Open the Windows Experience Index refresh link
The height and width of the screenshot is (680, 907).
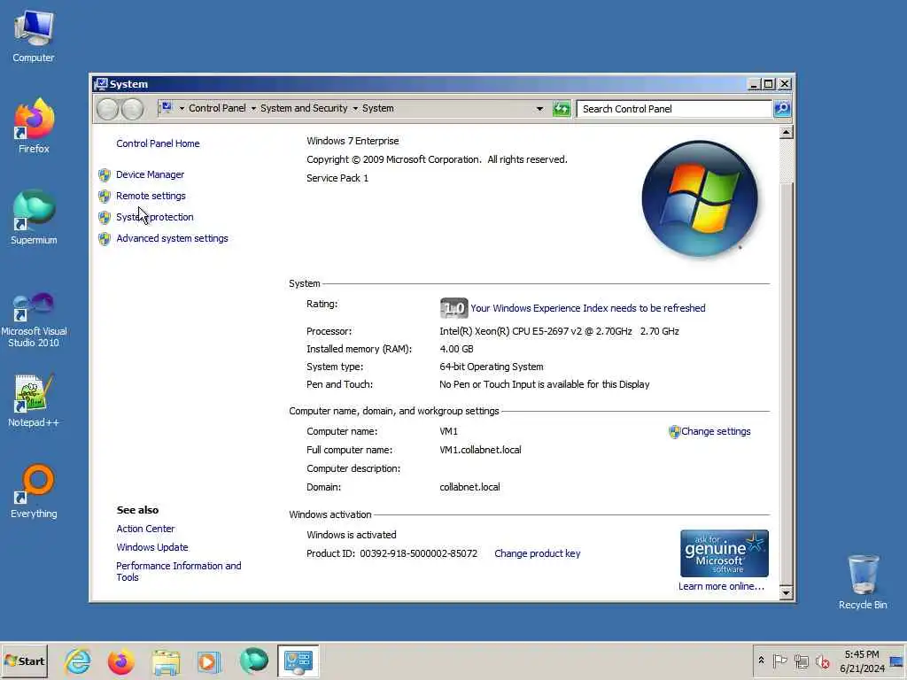click(x=588, y=308)
